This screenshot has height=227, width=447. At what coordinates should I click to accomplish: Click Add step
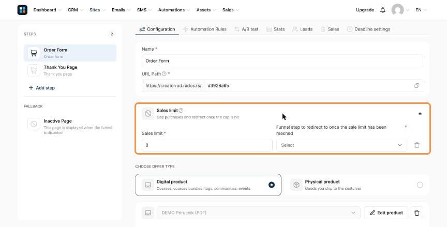click(41, 88)
